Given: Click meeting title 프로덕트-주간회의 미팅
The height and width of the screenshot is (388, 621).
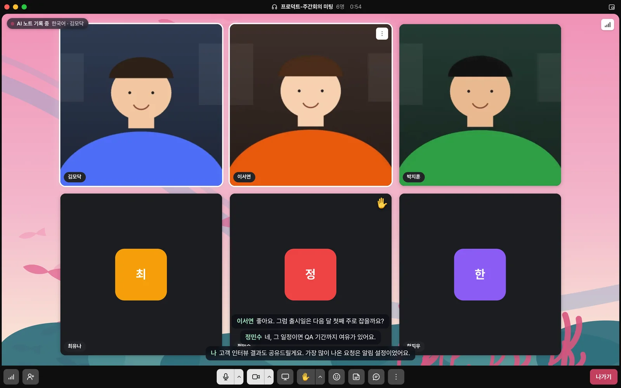Looking at the screenshot, I should [307, 7].
